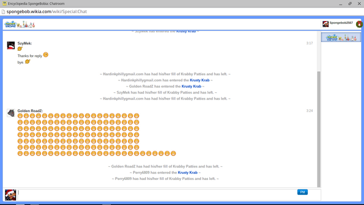Click the address bar URL

point(47,11)
